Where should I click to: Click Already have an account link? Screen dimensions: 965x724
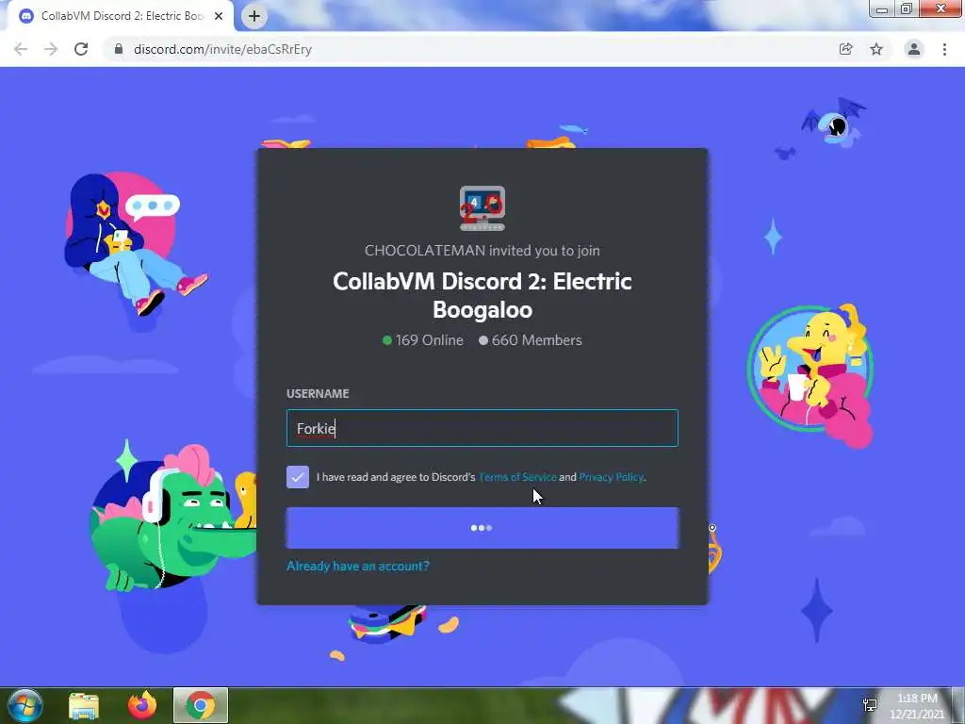pos(358,566)
